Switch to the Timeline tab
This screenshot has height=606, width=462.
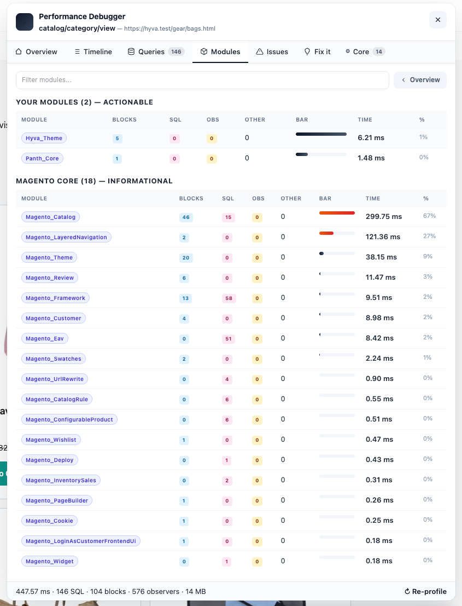[93, 52]
